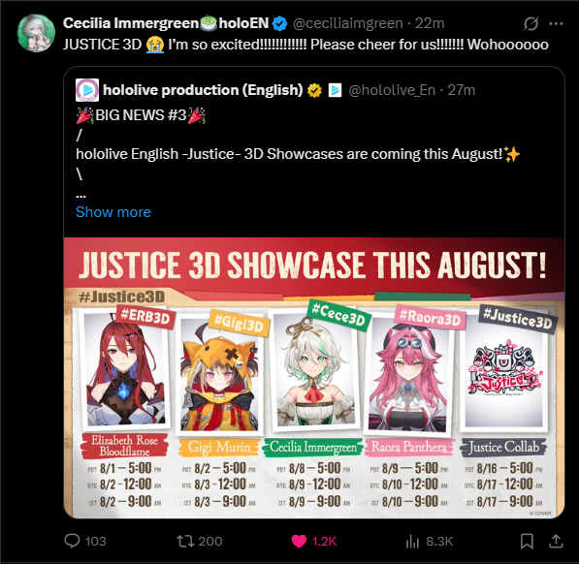This screenshot has width=579, height=564.
Task: Click the hololive production (English) name
Action: (203, 90)
